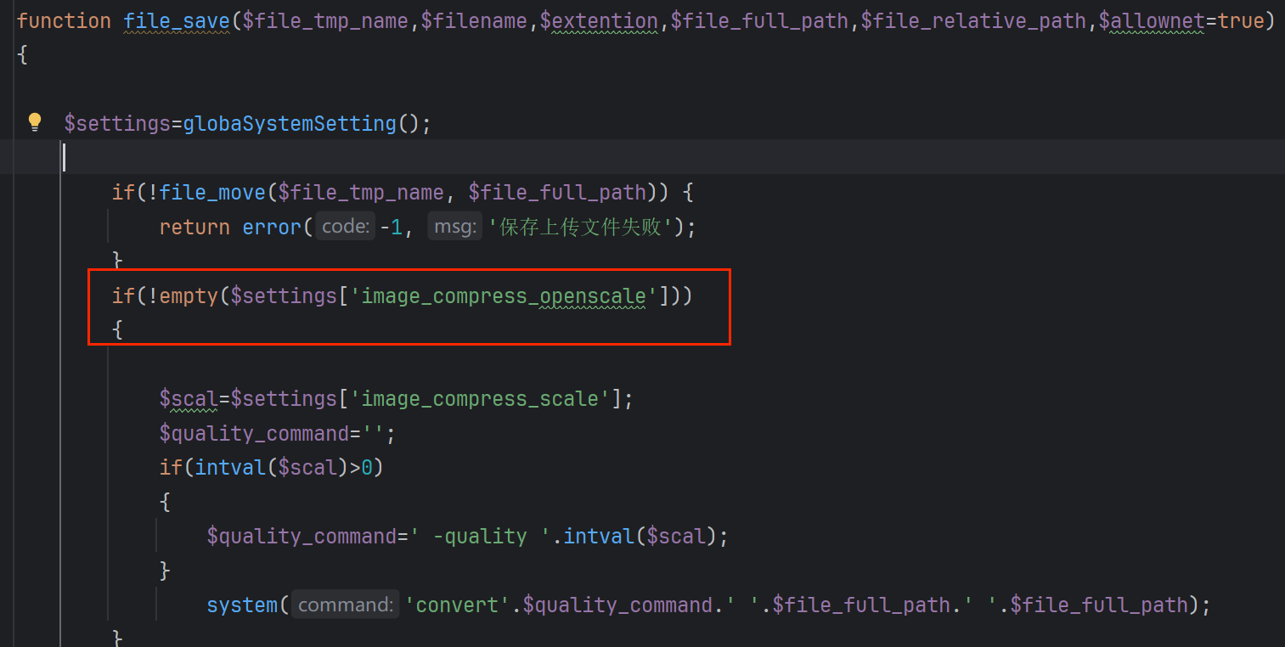Image resolution: width=1285 pixels, height=647 pixels.
Task: Click the file_save function name
Action: pos(176,21)
